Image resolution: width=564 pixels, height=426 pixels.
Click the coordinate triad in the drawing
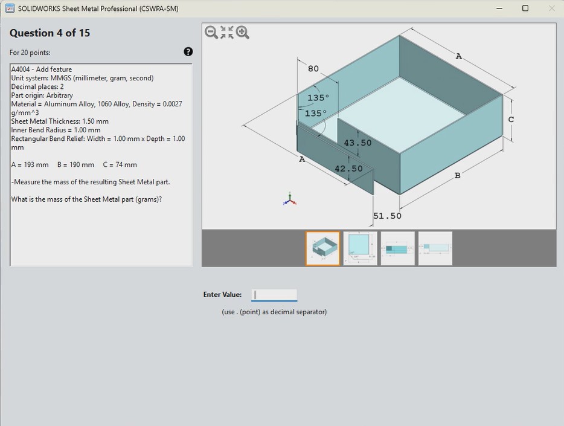click(x=290, y=199)
